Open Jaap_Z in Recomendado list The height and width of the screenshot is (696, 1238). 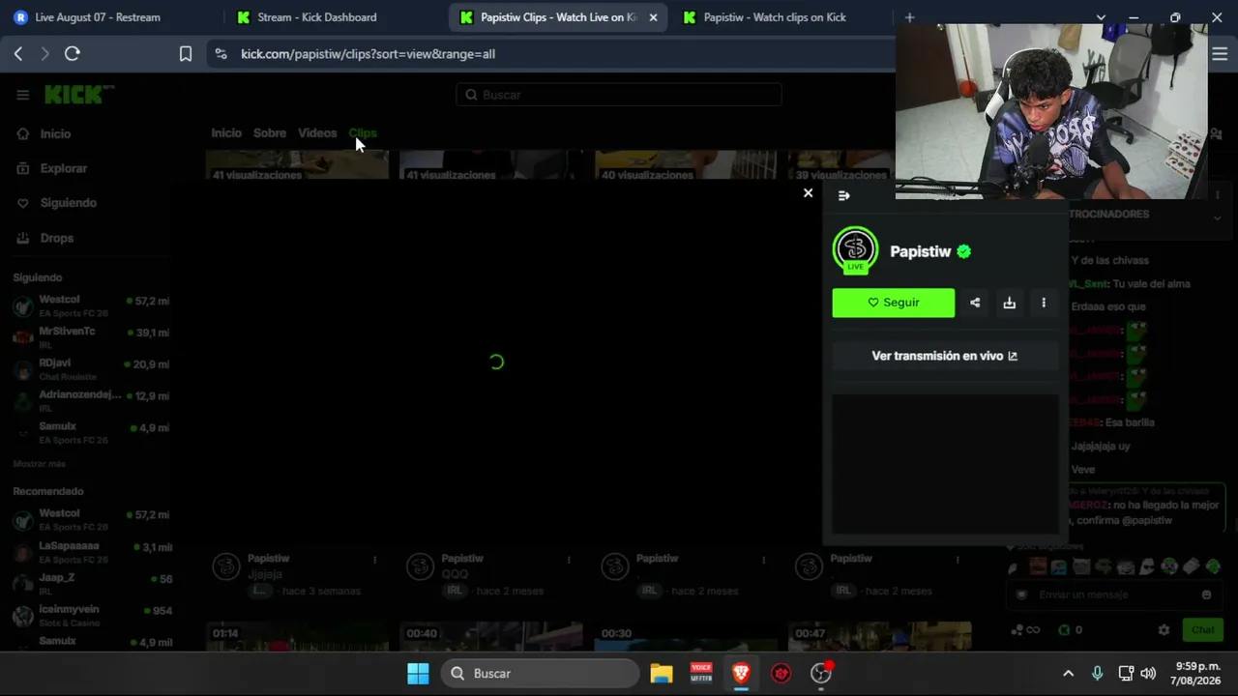pyautogui.click(x=92, y=584)
